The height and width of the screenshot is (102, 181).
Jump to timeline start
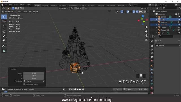(x=70, y=89)
